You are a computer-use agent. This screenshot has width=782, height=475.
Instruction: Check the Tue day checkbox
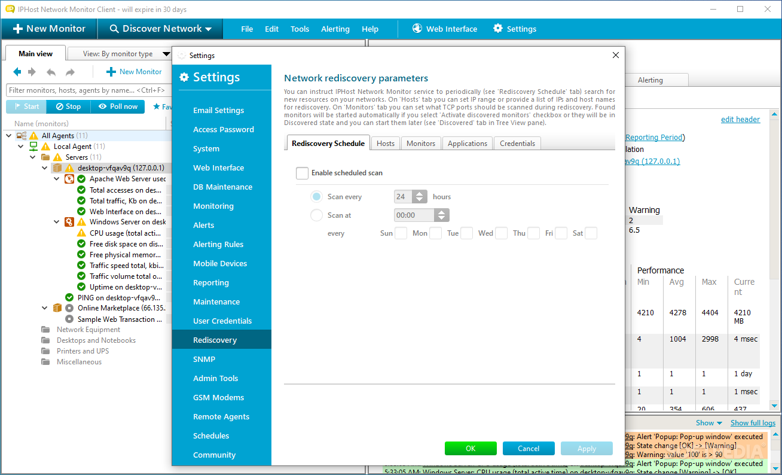pyautogui.click(x=467, y=233)
